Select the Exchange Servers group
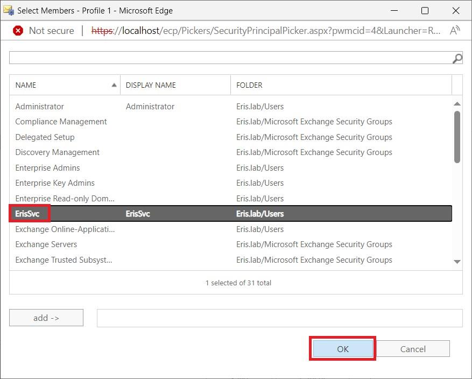 click(46, 244)
